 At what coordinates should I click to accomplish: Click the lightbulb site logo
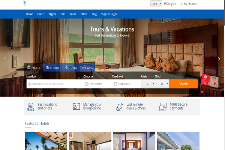[x=25, y=3]
